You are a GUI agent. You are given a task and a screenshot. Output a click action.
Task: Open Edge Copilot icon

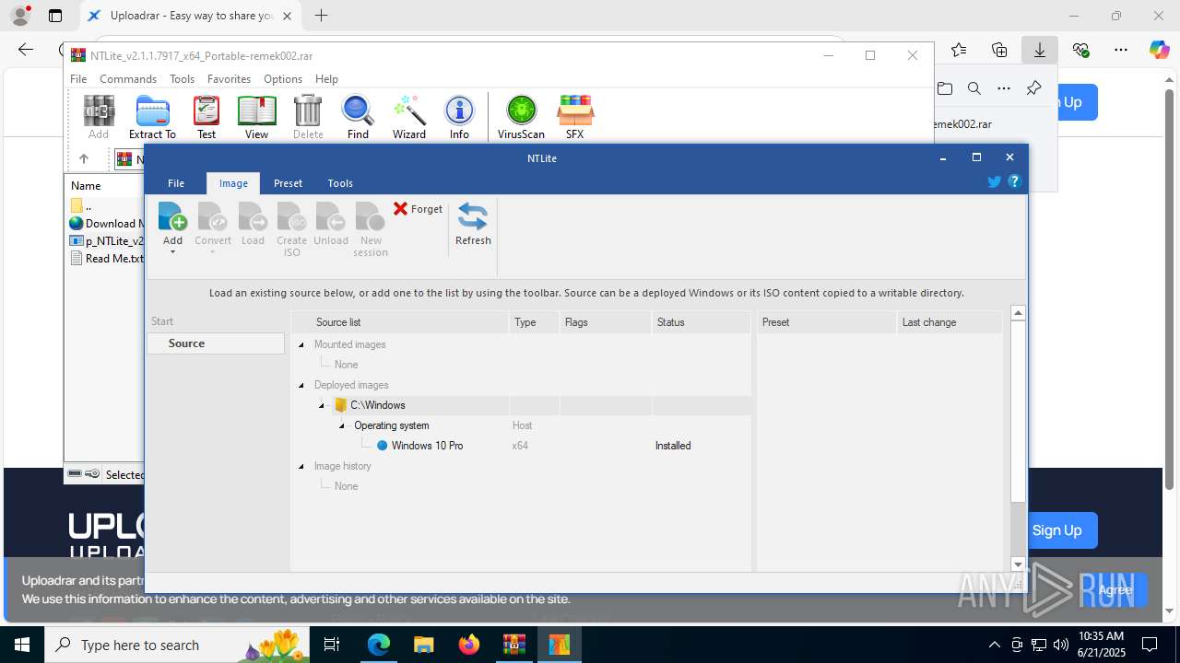[x=1159, y=50]
